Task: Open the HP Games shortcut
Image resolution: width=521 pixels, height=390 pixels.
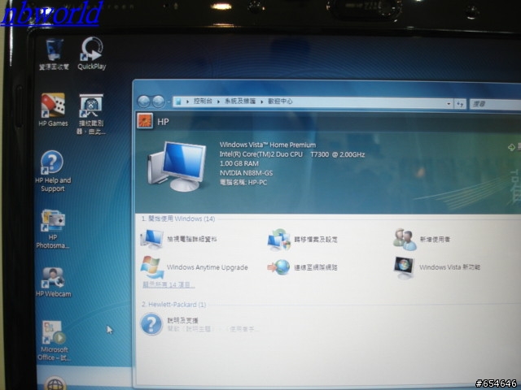Action: 53,110
